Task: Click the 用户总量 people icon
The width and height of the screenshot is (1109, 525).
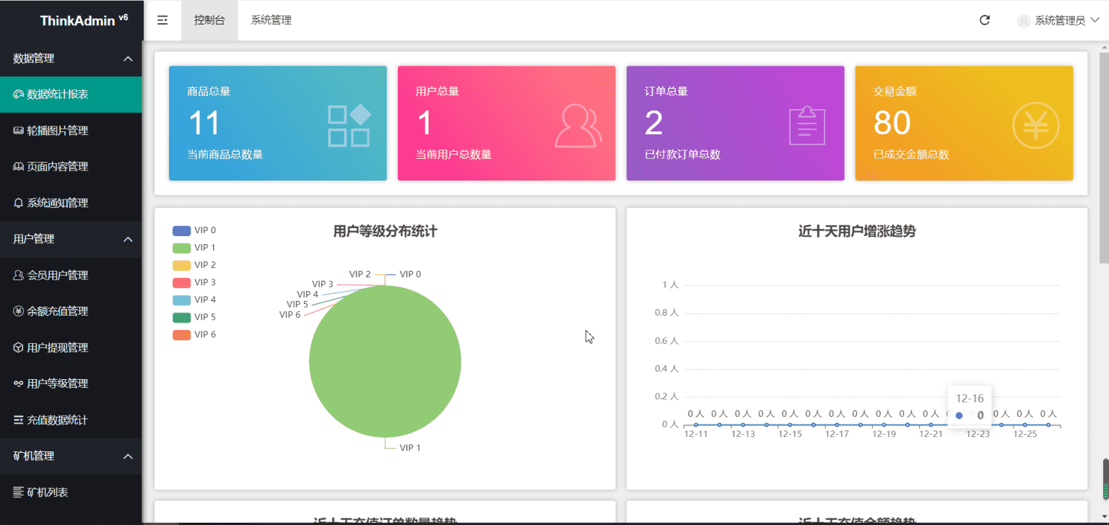Action: click(x=578, y=126)
